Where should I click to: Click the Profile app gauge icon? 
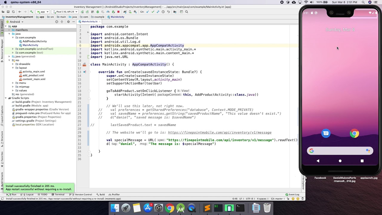[108, 12]
